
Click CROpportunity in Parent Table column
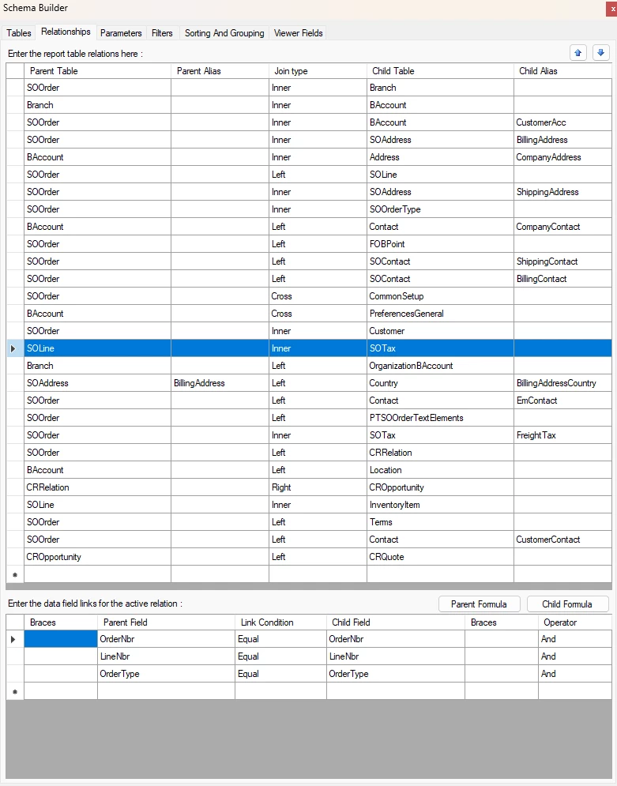(x=98, y=557)
